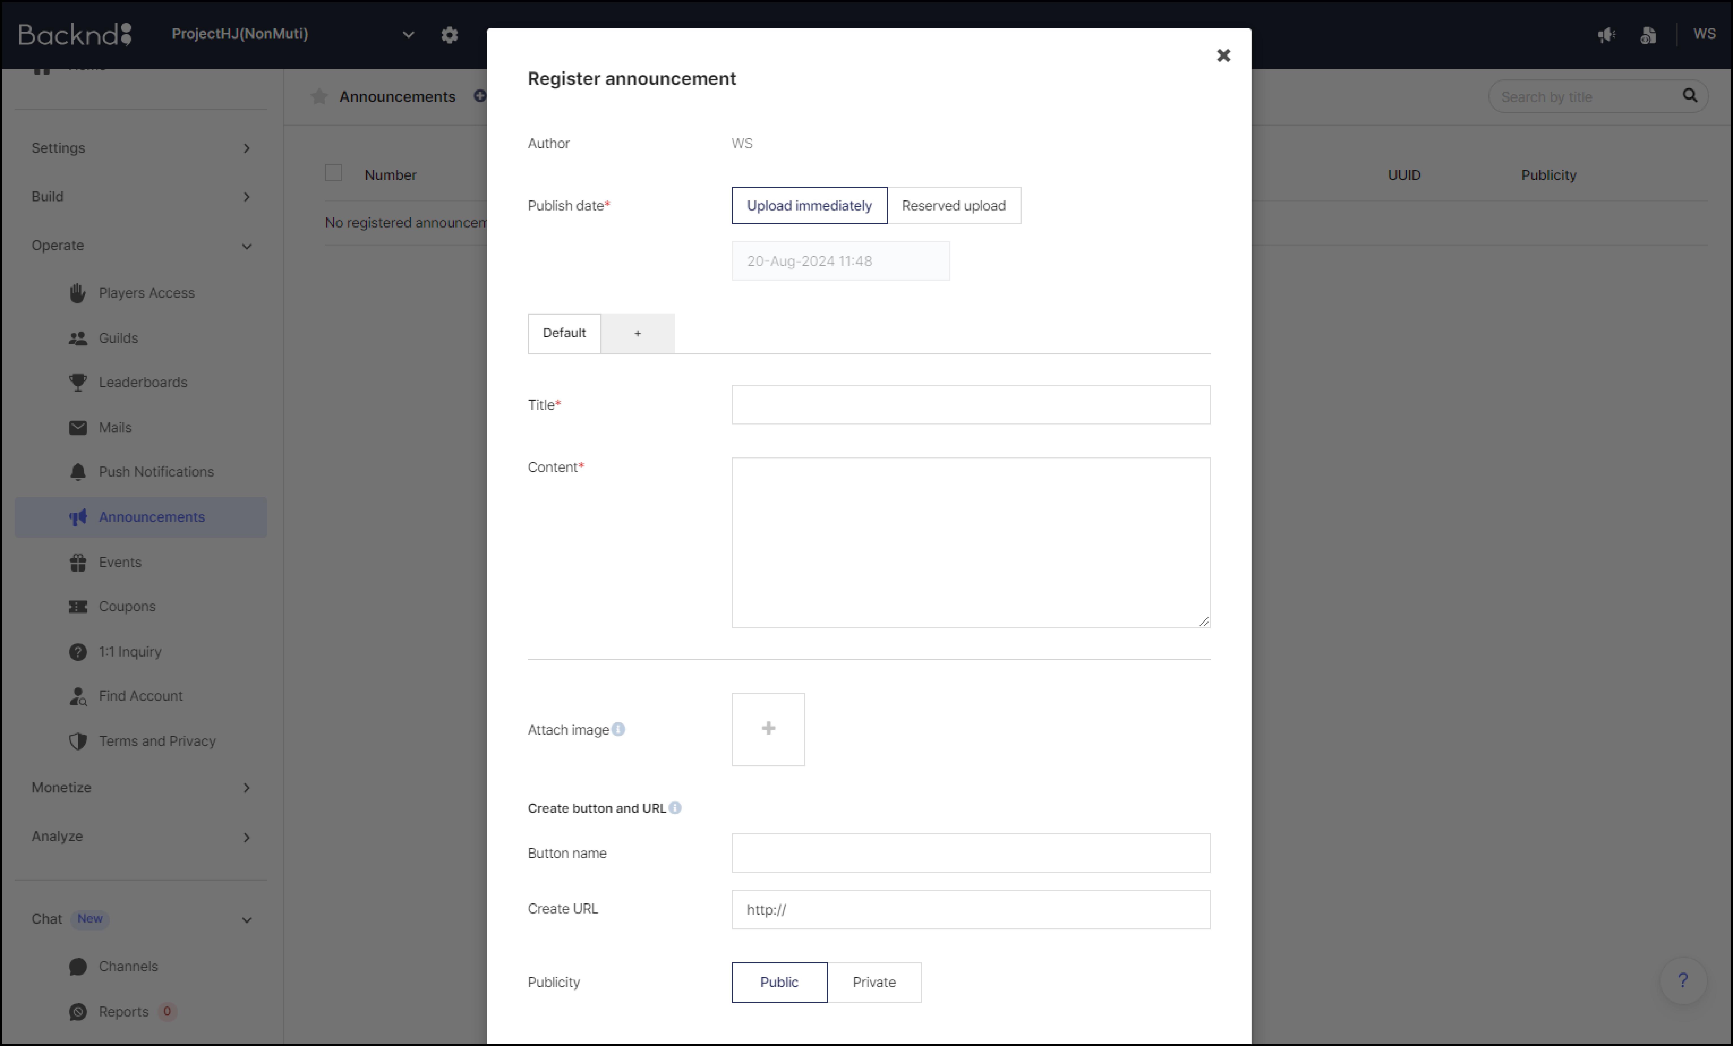Click the Attach image plus box
The image size is (1733, 1046).
click(x=768, y=730)
